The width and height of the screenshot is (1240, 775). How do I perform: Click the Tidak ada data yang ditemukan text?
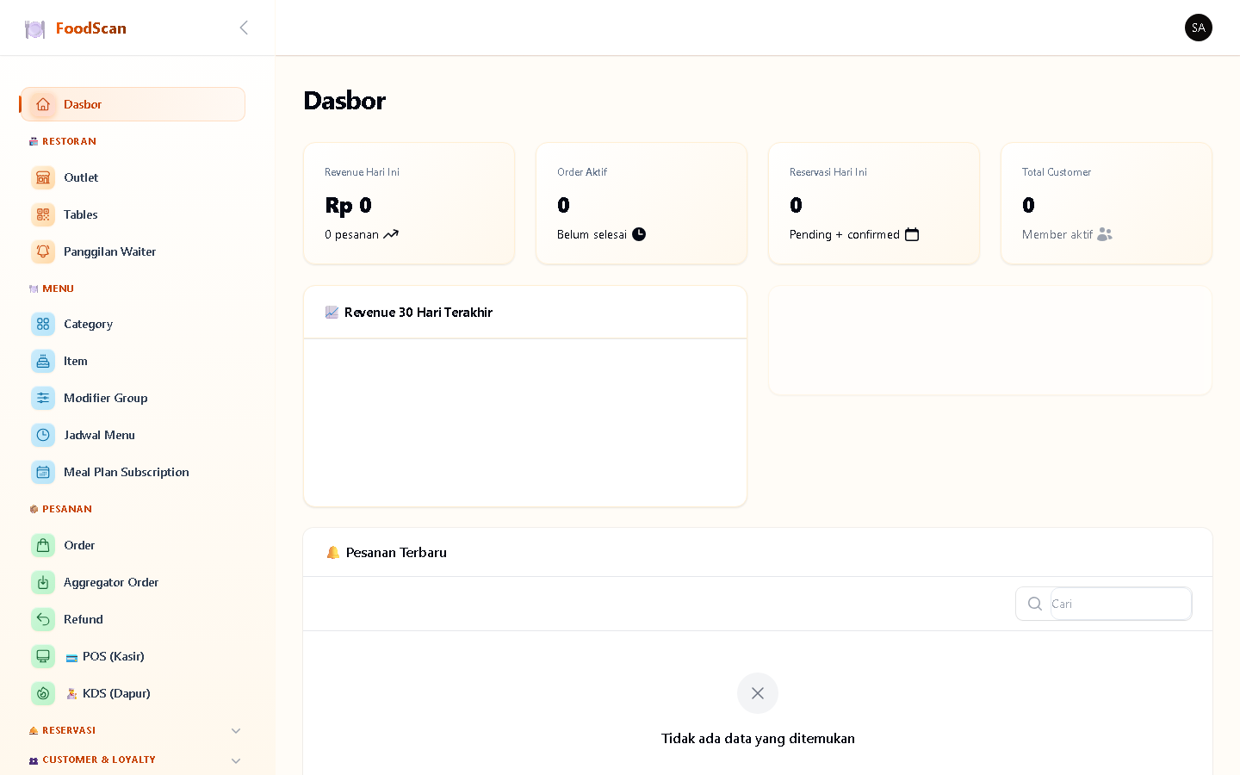(758, 738)
